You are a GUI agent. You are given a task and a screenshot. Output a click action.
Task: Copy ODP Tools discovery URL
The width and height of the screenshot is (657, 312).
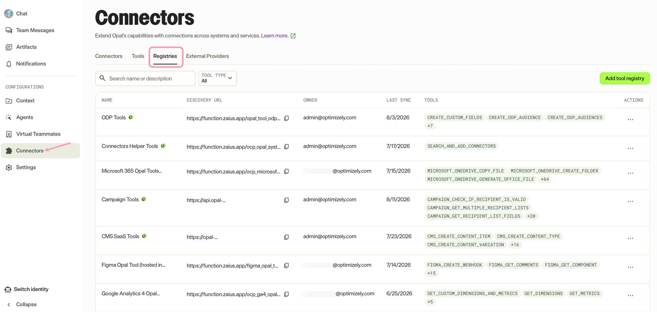pos(286,118)
